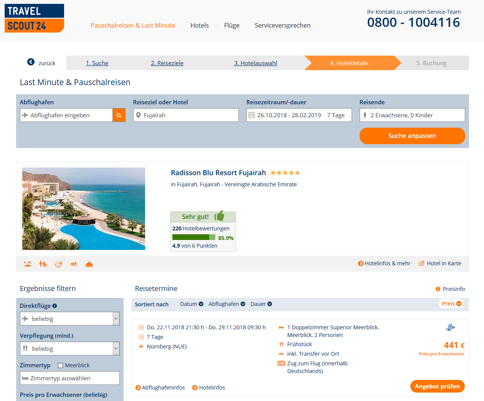Viewport: 484px width, 401px height.
Task: Open the Verpflegung beliebig dropdown
Action: point(70,348)
